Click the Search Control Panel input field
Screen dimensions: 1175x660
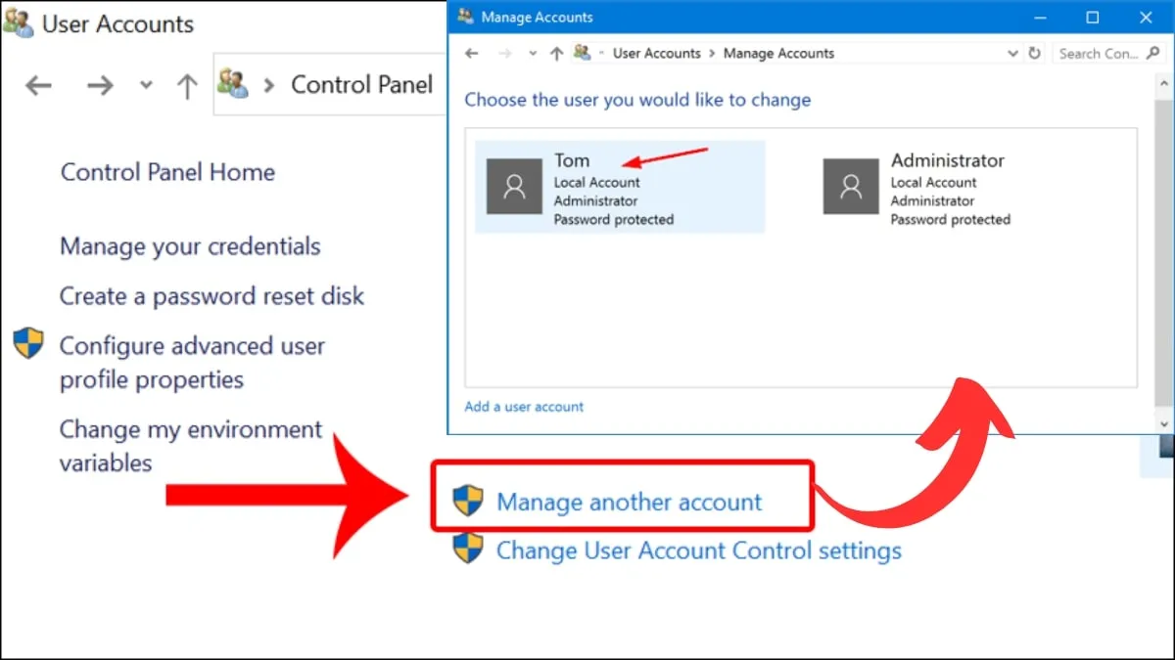click(x=1099, y=54)
